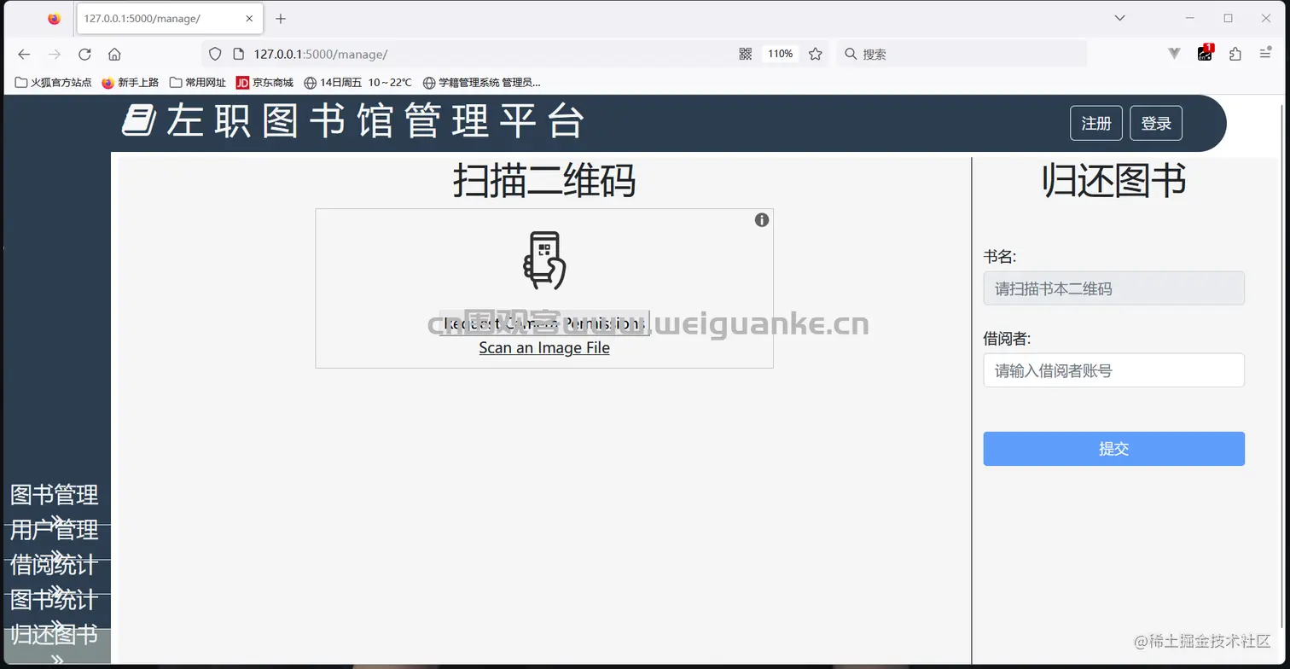Click the translate icon in the address bar

1174,53
